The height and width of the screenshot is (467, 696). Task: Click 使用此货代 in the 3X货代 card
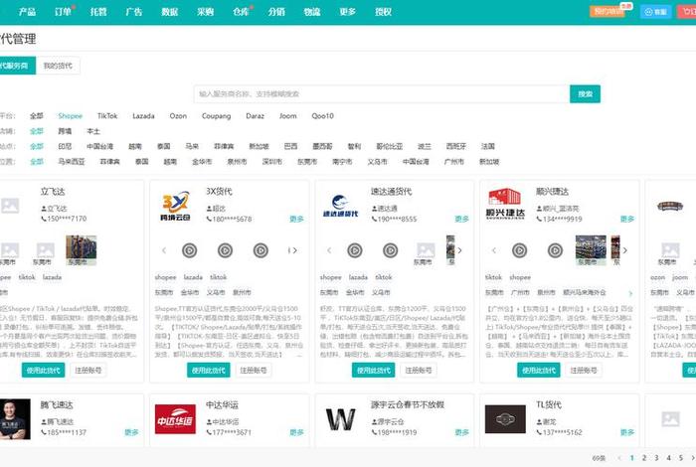pyautogui.click(x=209, y=371)
